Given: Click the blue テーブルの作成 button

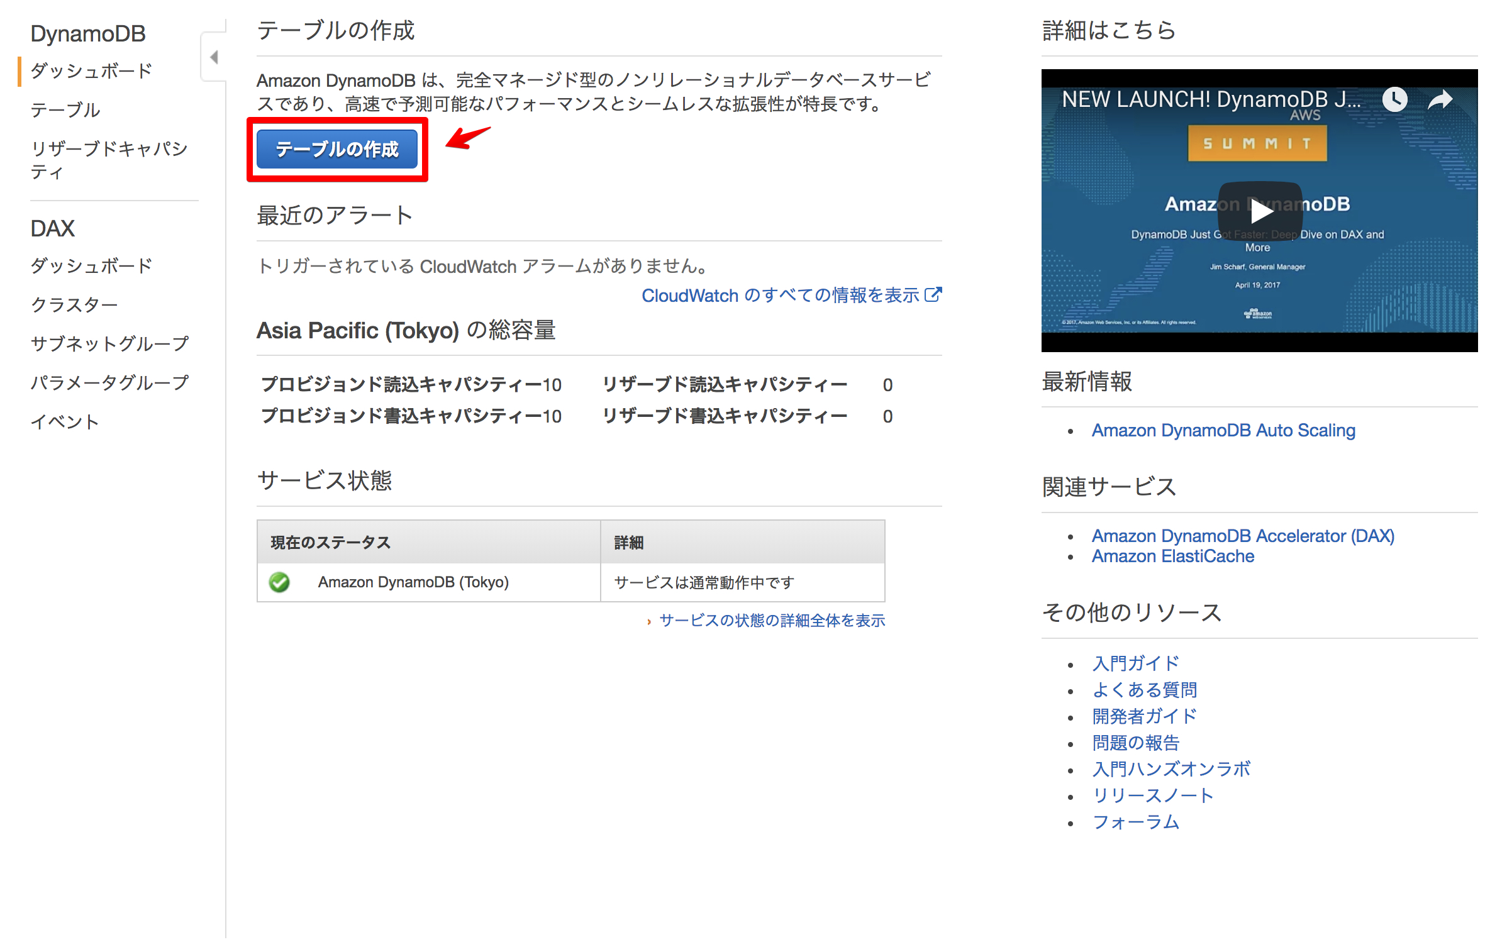Looking at the screenshot, I should tap(337, 149).
